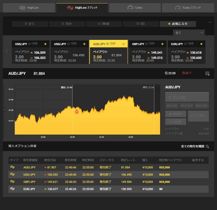Select USD/JPY card with 判定時刻 23:00
The width and height of the screenshot is (217, 210).
click(31, 52)
